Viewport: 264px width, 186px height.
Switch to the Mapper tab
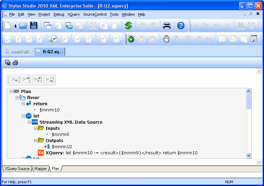pos(41,169)
